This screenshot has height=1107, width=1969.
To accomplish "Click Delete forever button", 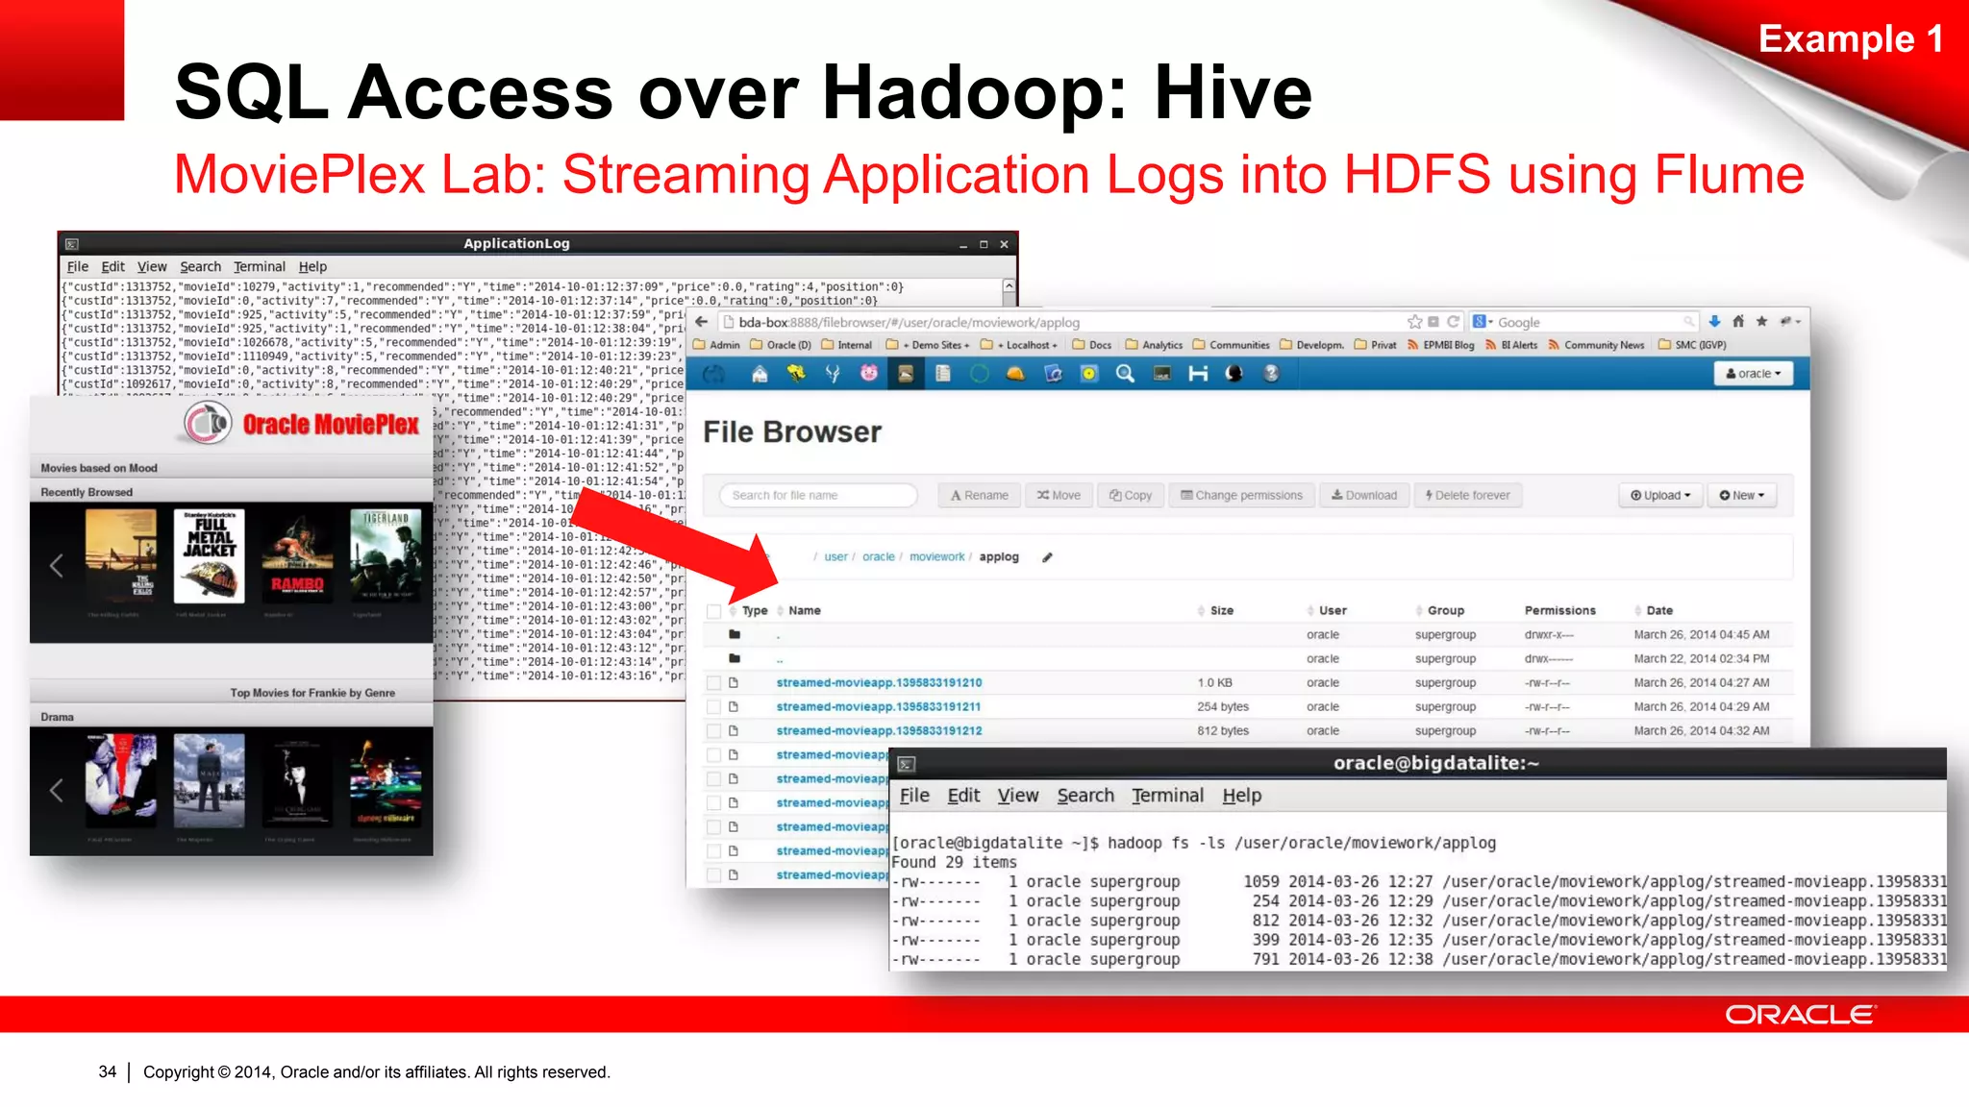I will click(x=1468, y=496).
